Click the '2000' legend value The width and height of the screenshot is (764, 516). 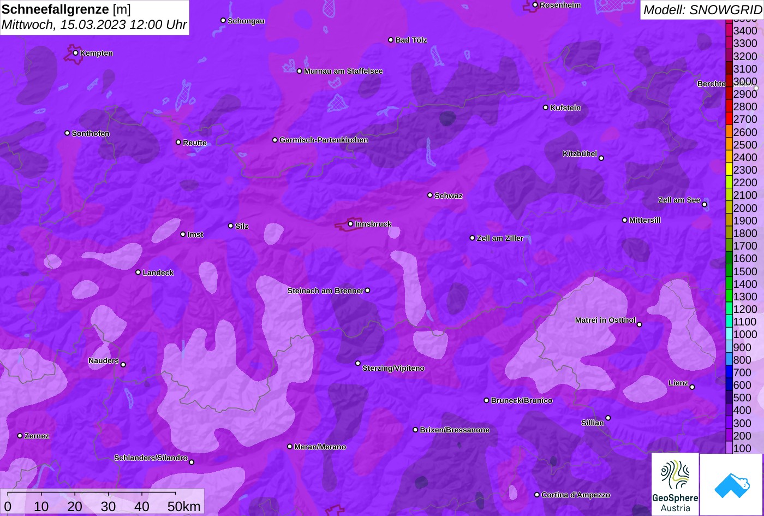pyautogui.click(x=745, y=208)
